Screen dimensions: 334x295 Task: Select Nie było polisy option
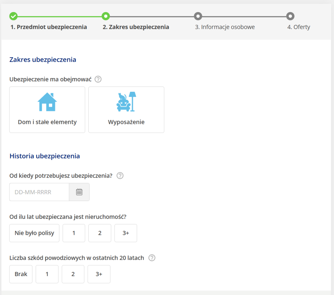point(34,233)
